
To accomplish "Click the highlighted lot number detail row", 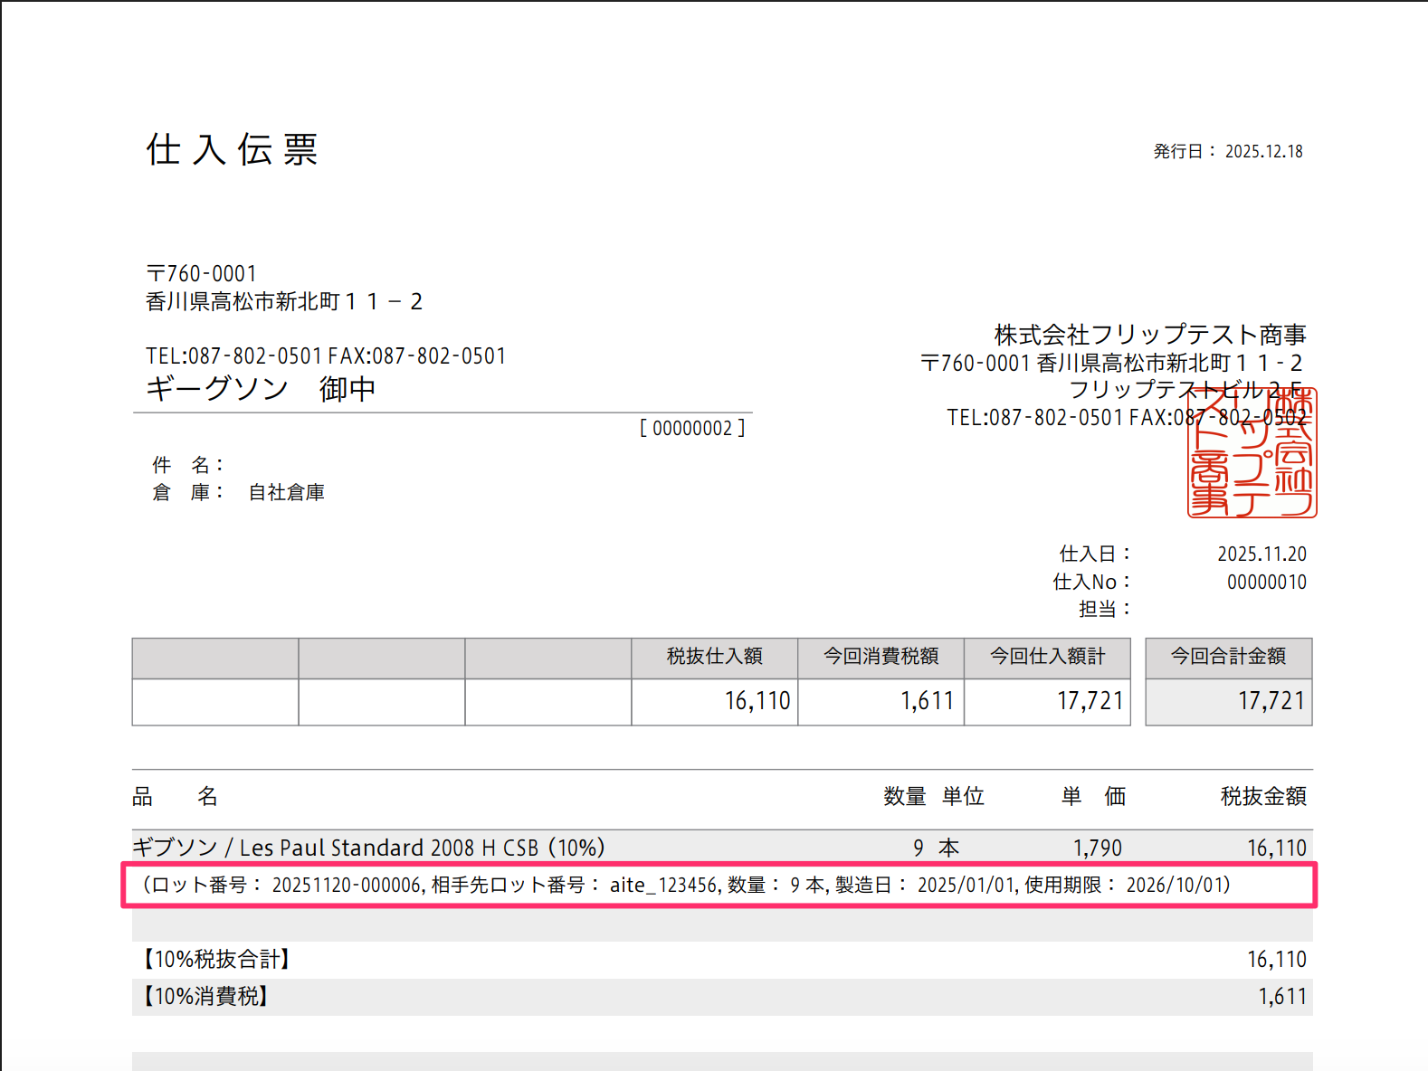I will coord(719,885).
